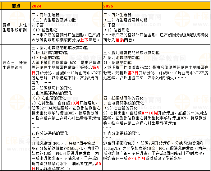Select the red 第7日 text

click(x=132, y=72)
